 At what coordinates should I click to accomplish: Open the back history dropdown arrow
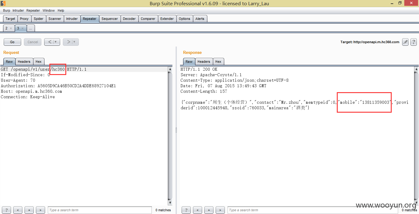click(56, 42)
